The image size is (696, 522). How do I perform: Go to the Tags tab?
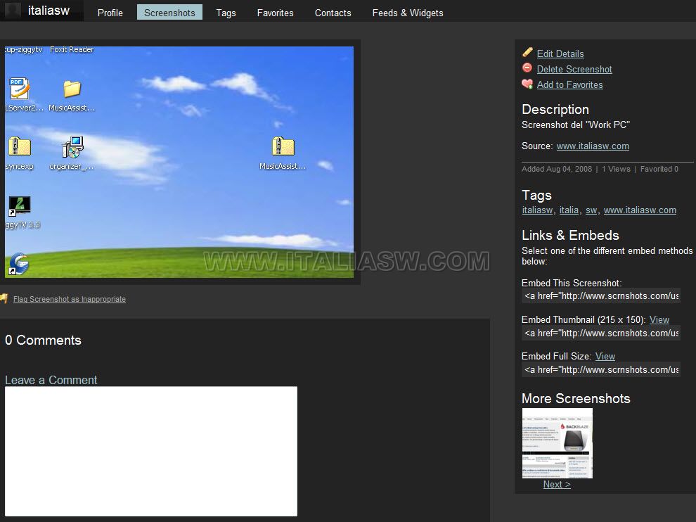pos(226,13)
